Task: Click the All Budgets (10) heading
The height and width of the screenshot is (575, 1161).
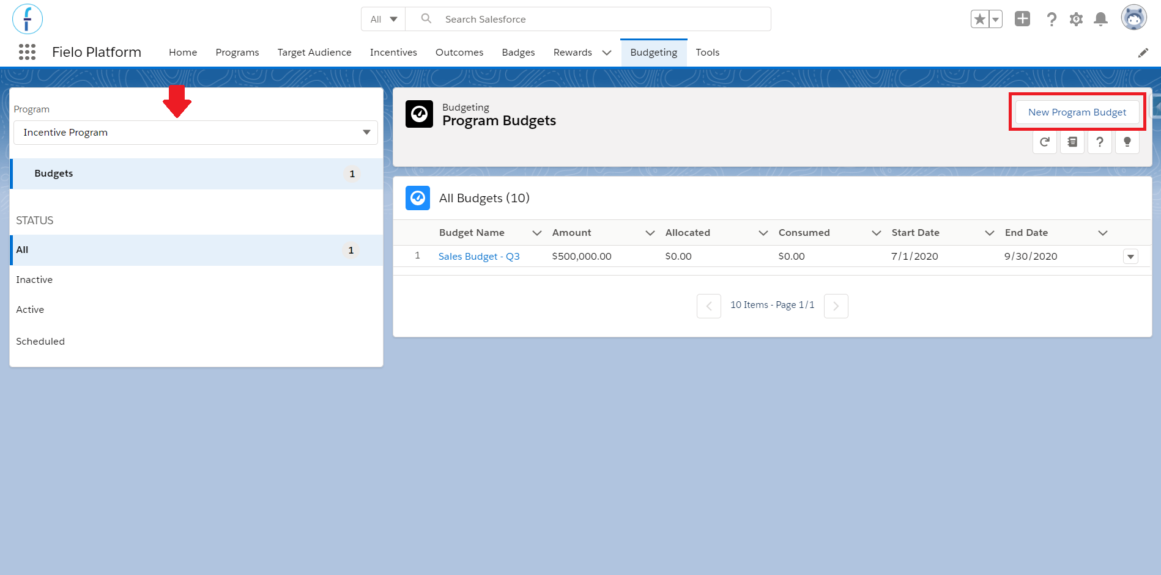Action: (484, 198)
